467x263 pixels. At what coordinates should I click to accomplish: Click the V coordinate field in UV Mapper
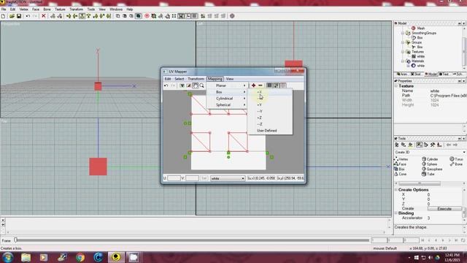192,178
